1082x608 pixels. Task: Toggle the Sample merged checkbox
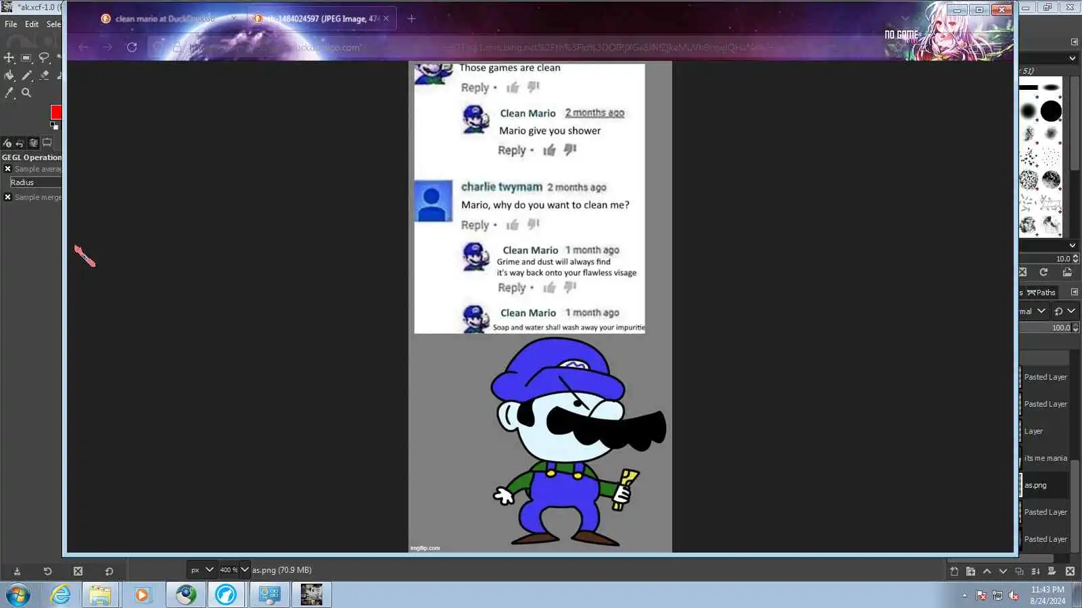8,197
